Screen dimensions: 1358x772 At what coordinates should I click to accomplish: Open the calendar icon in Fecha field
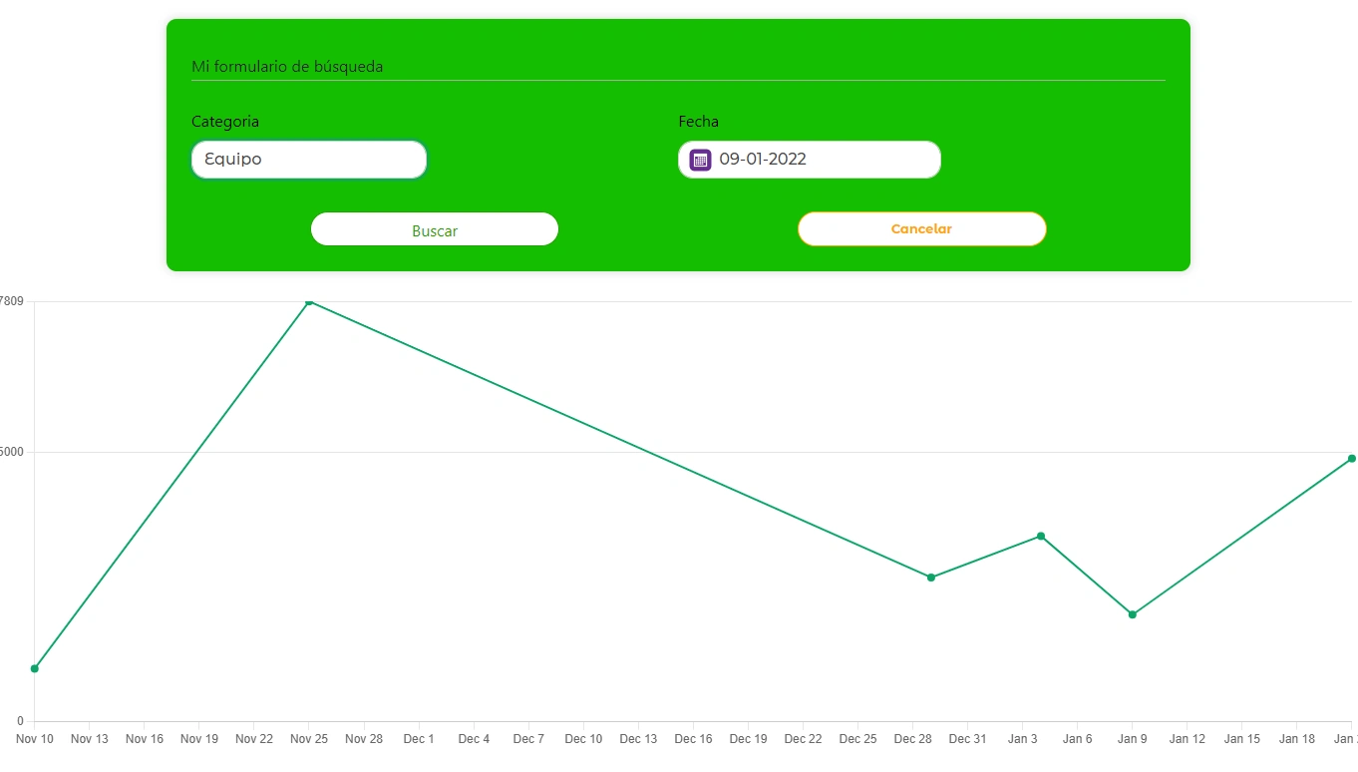[x=700, y=160]
